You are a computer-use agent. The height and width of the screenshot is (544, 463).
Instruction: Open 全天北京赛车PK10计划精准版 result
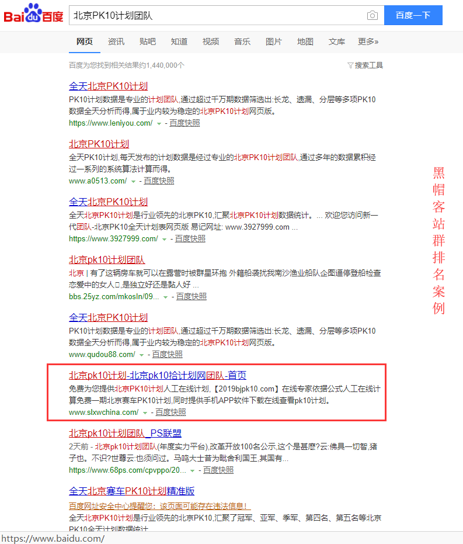click(x=132, y=491)
